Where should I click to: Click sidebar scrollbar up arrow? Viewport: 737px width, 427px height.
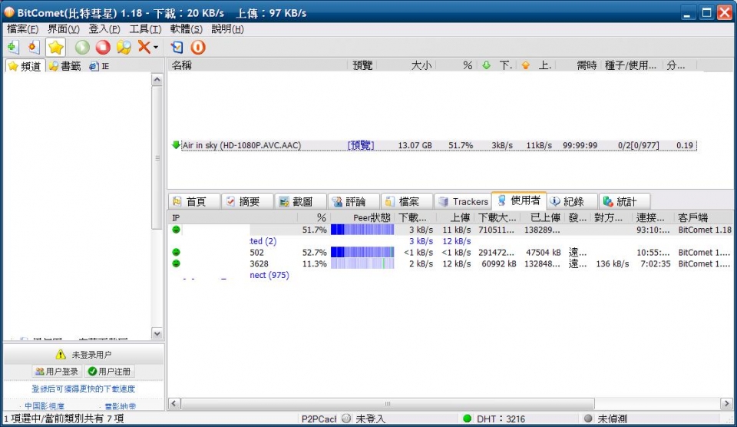(157, 79)
